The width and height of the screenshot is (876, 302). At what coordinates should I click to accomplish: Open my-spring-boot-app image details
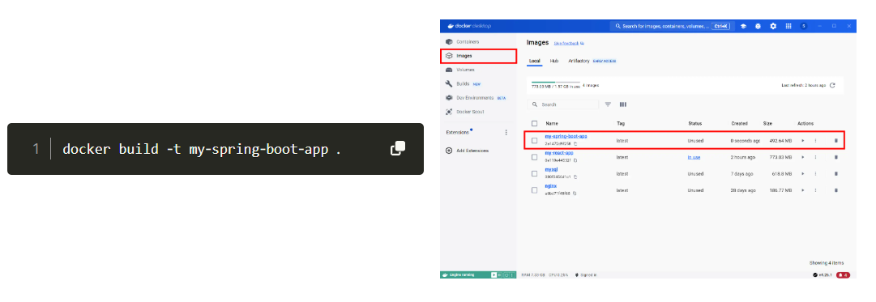pyautogui.click(x=566, y=136)
